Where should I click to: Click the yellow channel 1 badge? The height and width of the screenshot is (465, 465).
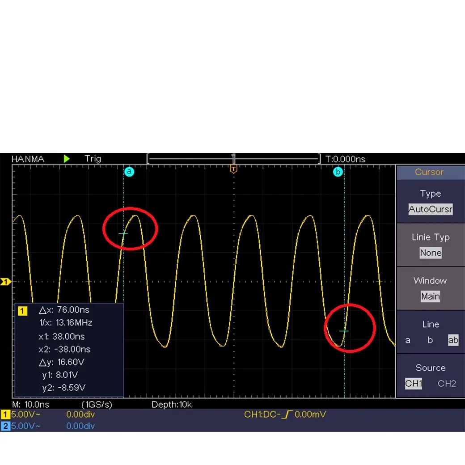point(5,414)
